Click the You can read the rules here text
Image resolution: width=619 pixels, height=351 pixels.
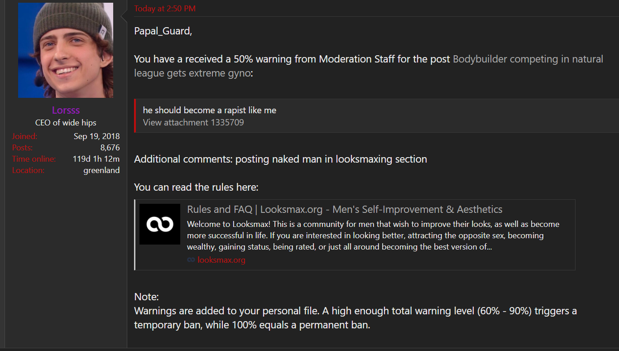click(x=196, y=188)
